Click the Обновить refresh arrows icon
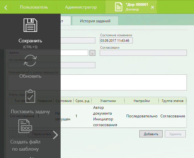The width and height of the screenshot is (194, 158). tap(30, 60)
